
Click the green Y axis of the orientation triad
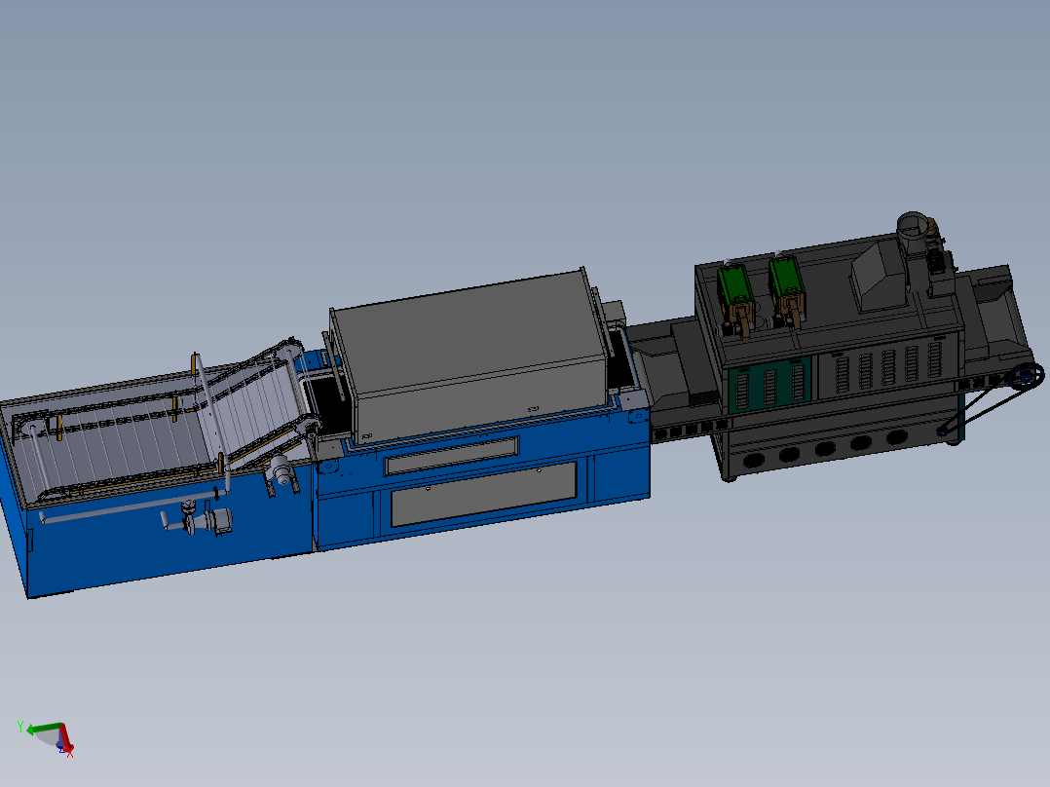(x=42, y=728)
